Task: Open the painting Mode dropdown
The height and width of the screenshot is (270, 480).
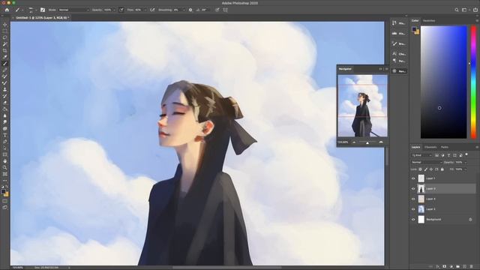Action: (x=73, y=10)
